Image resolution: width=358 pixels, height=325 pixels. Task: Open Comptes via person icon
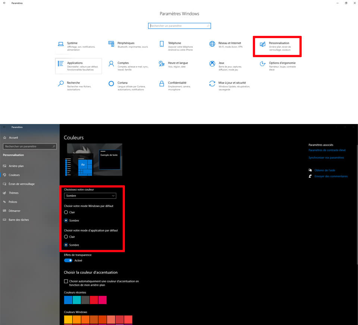tap(111, 64)
